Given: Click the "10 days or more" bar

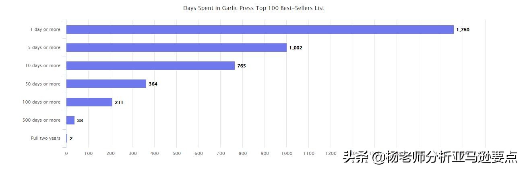Looking at the screenshot, I should click(x=150, y=66).
